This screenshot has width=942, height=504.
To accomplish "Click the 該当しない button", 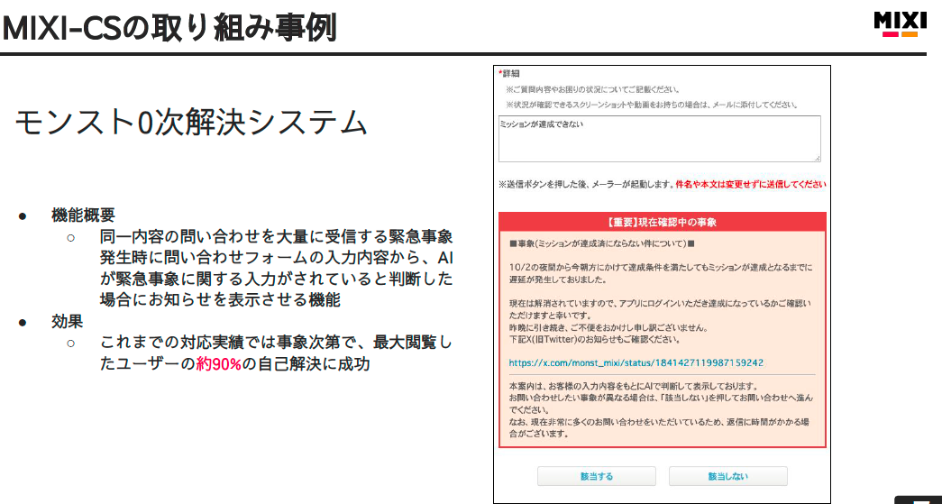I will [727, 476].
